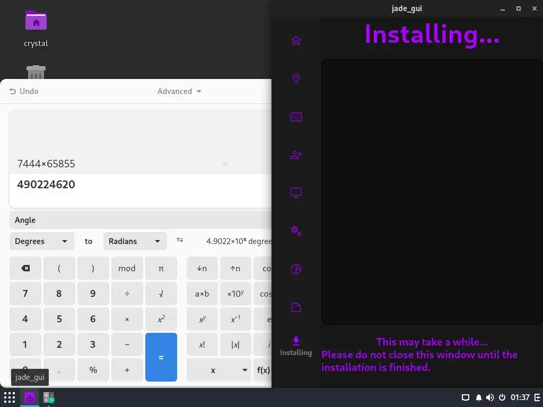
Task: Click the minus button
Action: tap(127, 344)
